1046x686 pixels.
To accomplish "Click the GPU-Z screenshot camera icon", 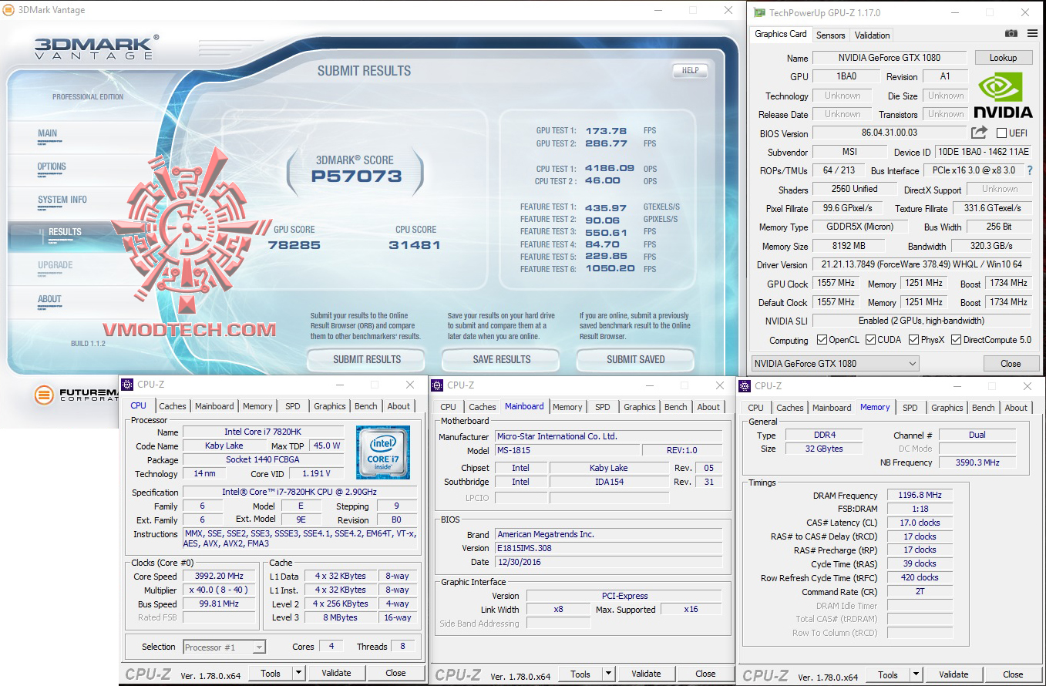I will [1011, 34].
